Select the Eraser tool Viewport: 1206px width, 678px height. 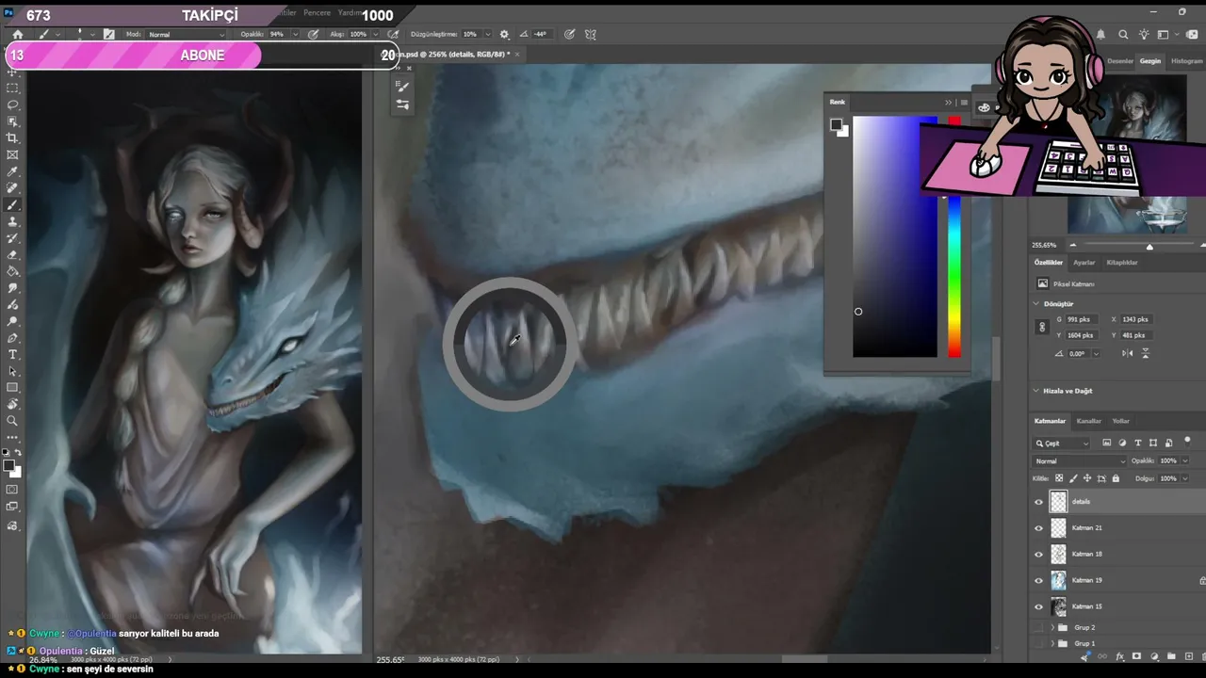[x=12, y=255]
